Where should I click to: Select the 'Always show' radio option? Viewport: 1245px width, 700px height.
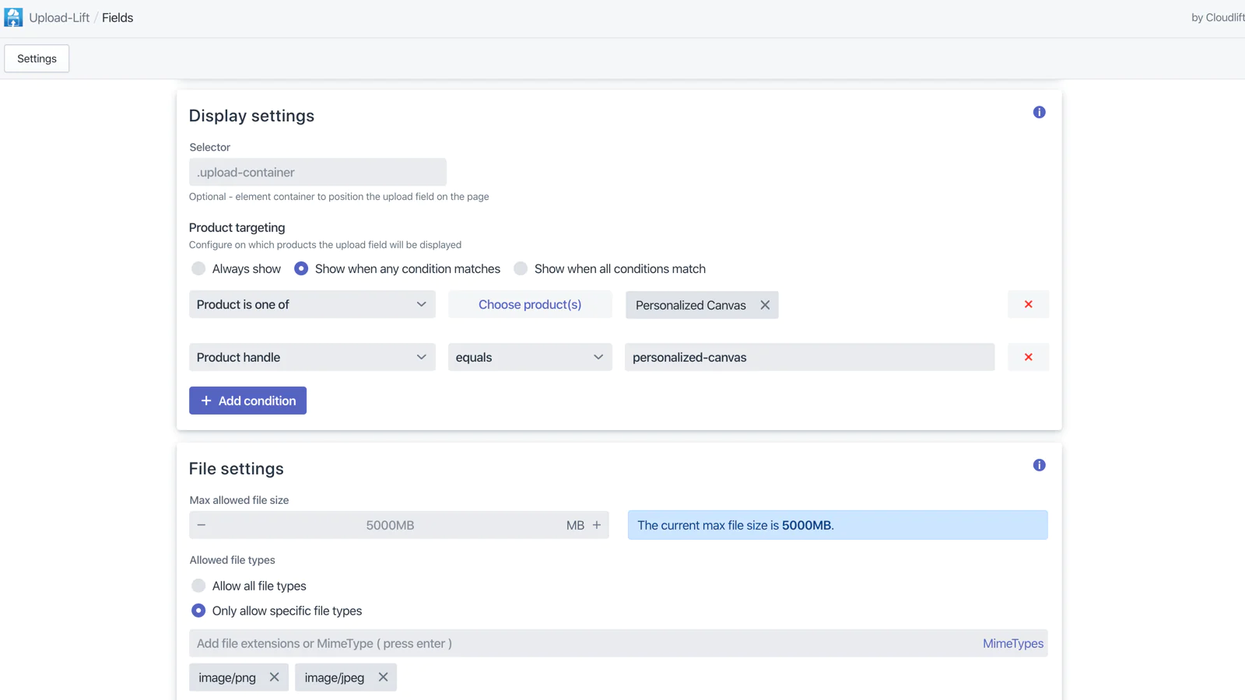coord(198,268)
